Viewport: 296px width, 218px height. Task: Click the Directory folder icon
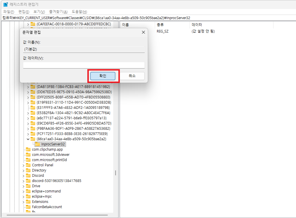click(28, 170)
